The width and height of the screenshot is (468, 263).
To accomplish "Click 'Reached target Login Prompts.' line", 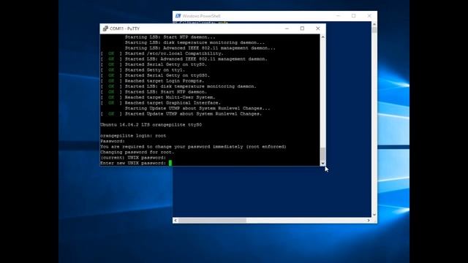I will point(165,81).
